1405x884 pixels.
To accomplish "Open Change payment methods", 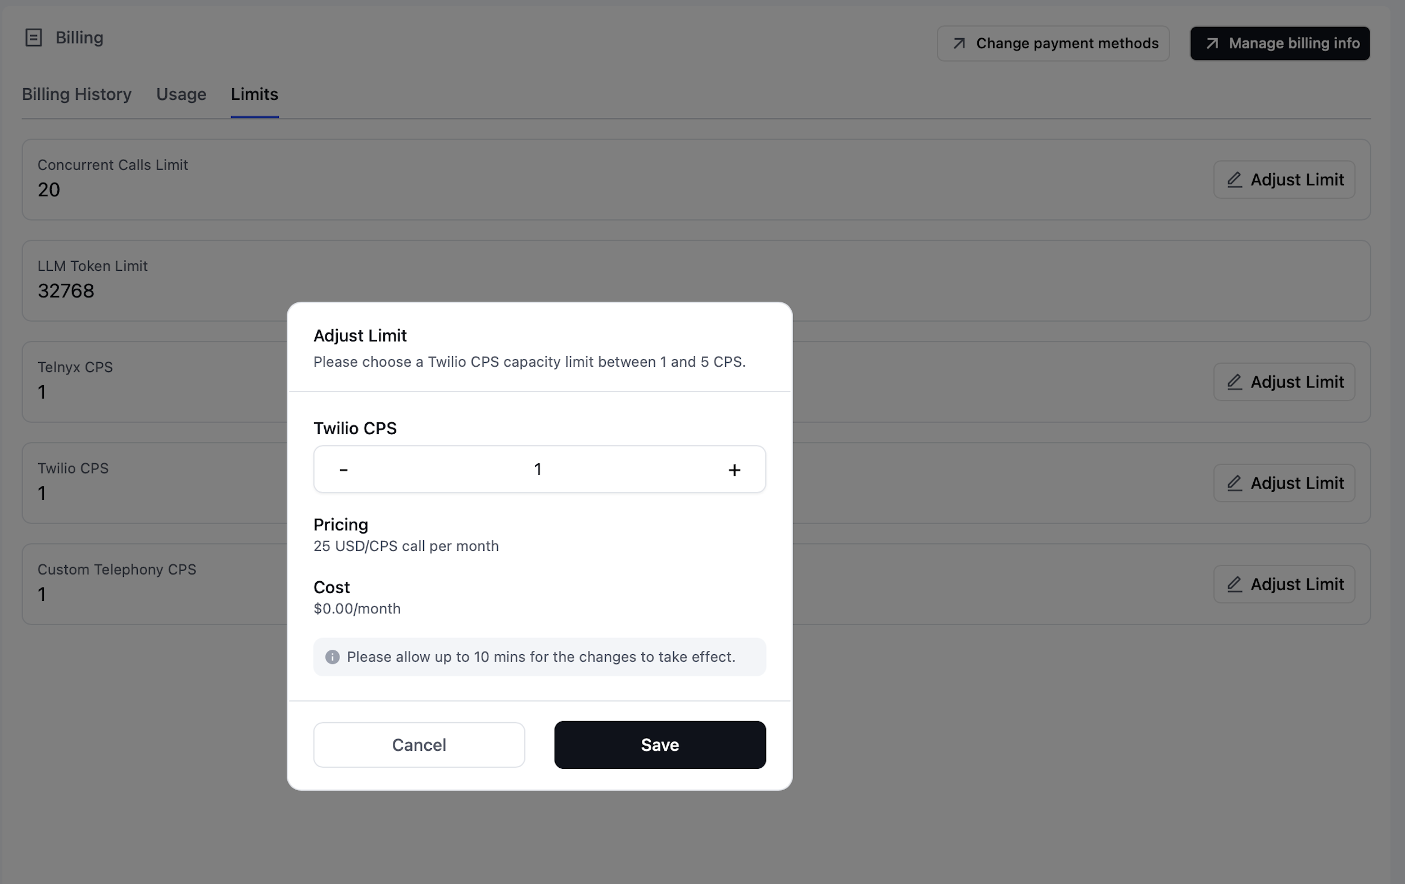I will (1053, 43).
